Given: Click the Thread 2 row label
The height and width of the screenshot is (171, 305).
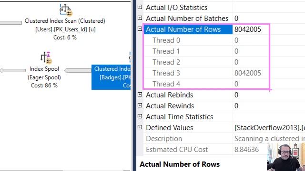Looking at the screenshot, I should [x=166, y=62].
